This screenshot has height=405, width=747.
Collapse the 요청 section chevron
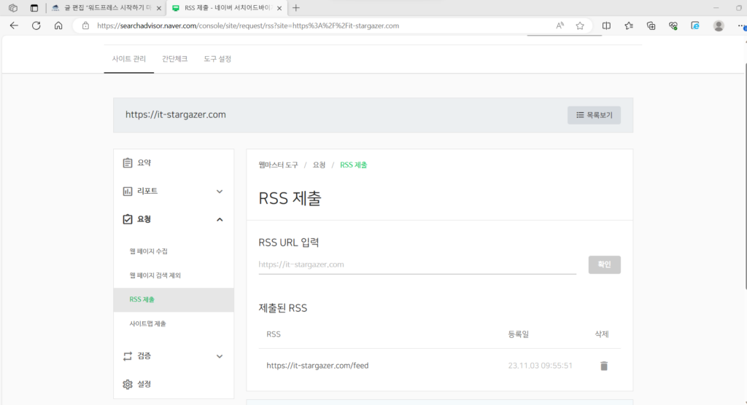[219, 219]
